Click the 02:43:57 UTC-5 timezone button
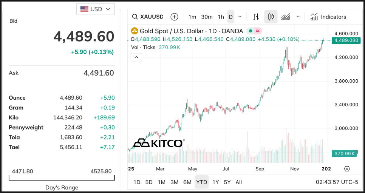Viewport: 365px width, 193px height. point(337,182)
